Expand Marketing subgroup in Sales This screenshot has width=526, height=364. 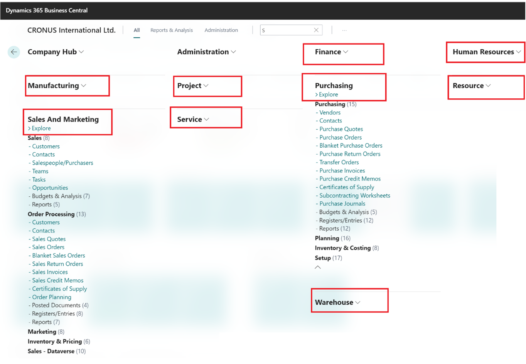click(x=42, y=332)
